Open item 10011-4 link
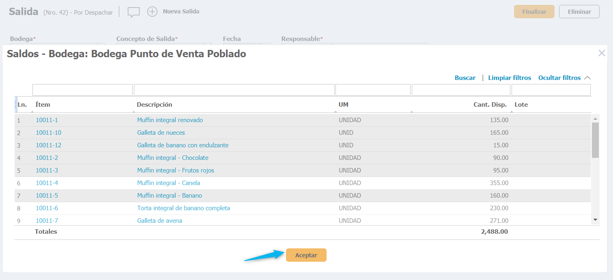The image size is (613, 280). [47, 183]
